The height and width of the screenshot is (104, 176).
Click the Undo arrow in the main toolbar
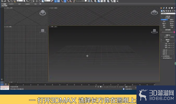click(x=2, y=1)
